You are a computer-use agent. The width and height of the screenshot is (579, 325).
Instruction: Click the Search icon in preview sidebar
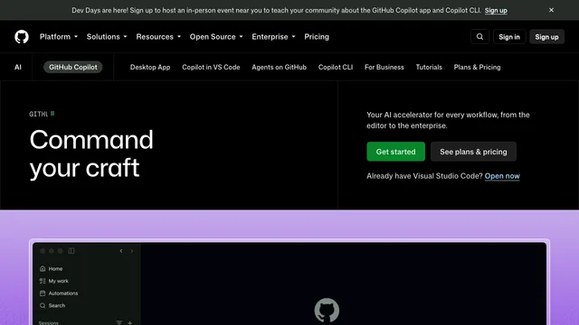(x=43, y=305)
